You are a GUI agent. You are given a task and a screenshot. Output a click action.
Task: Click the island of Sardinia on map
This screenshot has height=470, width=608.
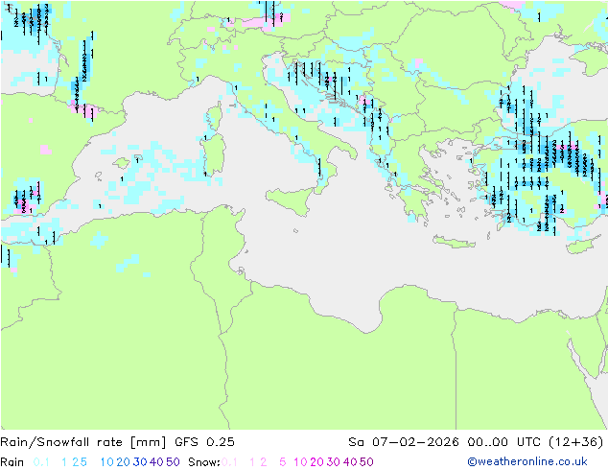(213, 155)
